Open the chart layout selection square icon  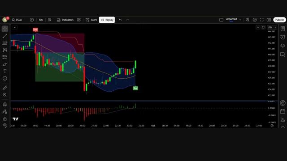point(221,20)
